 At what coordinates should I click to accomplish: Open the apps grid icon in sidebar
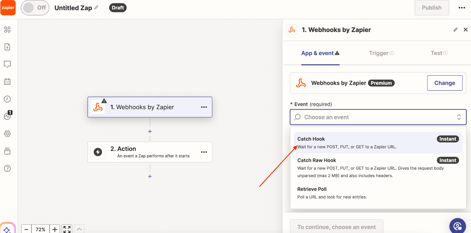point(7,30)
